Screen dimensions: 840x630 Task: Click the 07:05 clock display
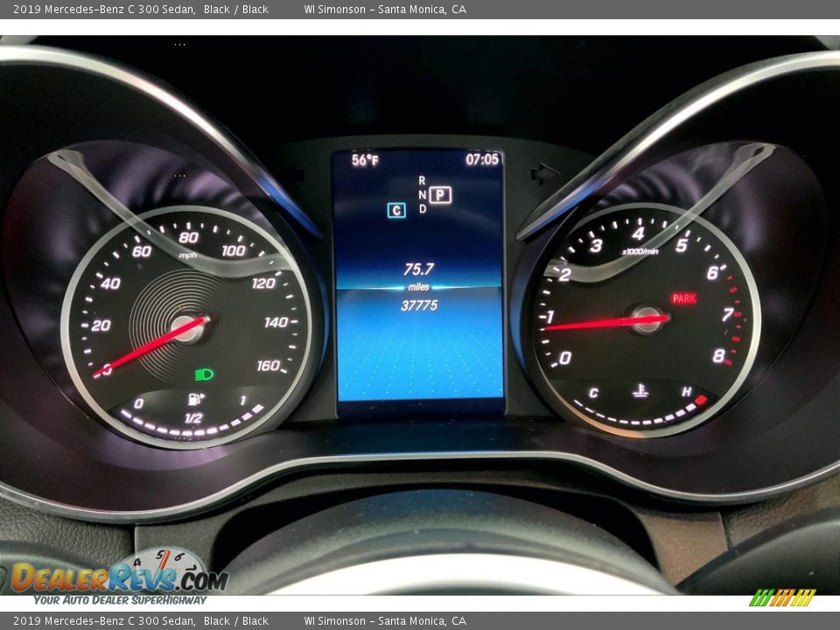(481, 159)
